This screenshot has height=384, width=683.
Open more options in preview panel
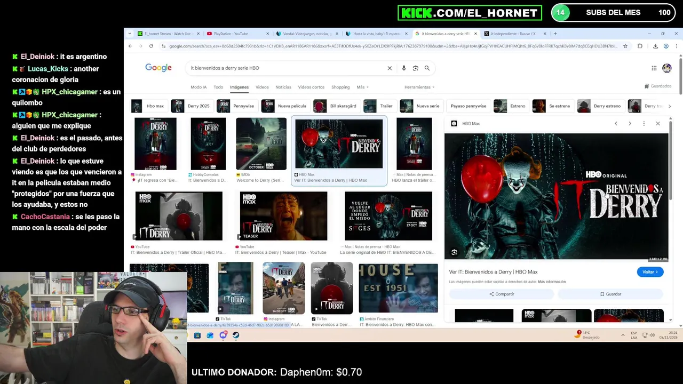(x=644, y=124)
